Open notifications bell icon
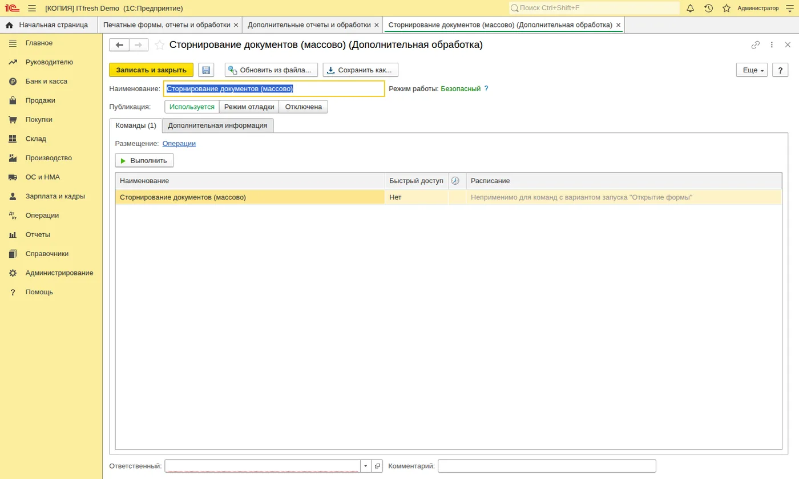Viewport: 799px width, 479px height. [x=690, y=8]
